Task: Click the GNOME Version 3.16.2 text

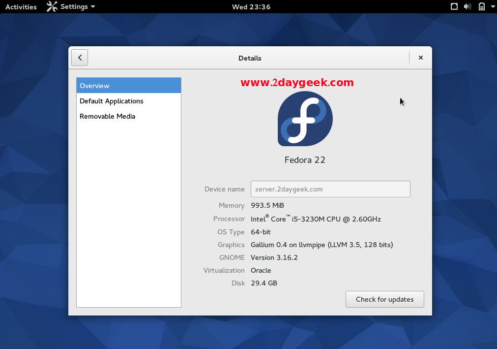Action: (x=274, y=257)
